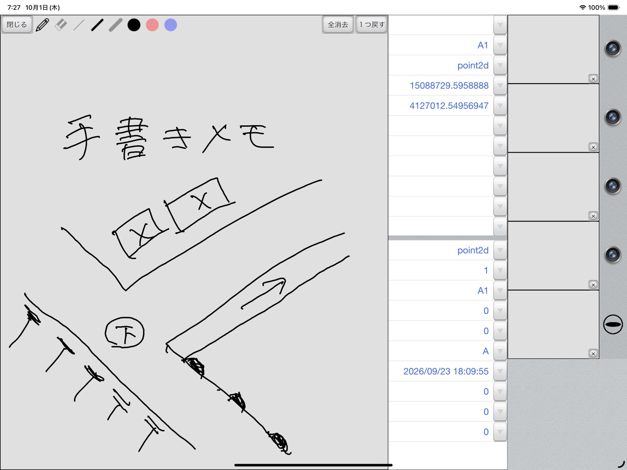Tap the second camera icon from top

pos(612,117)
